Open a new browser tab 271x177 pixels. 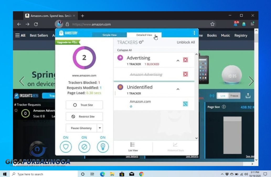point(82,16)
